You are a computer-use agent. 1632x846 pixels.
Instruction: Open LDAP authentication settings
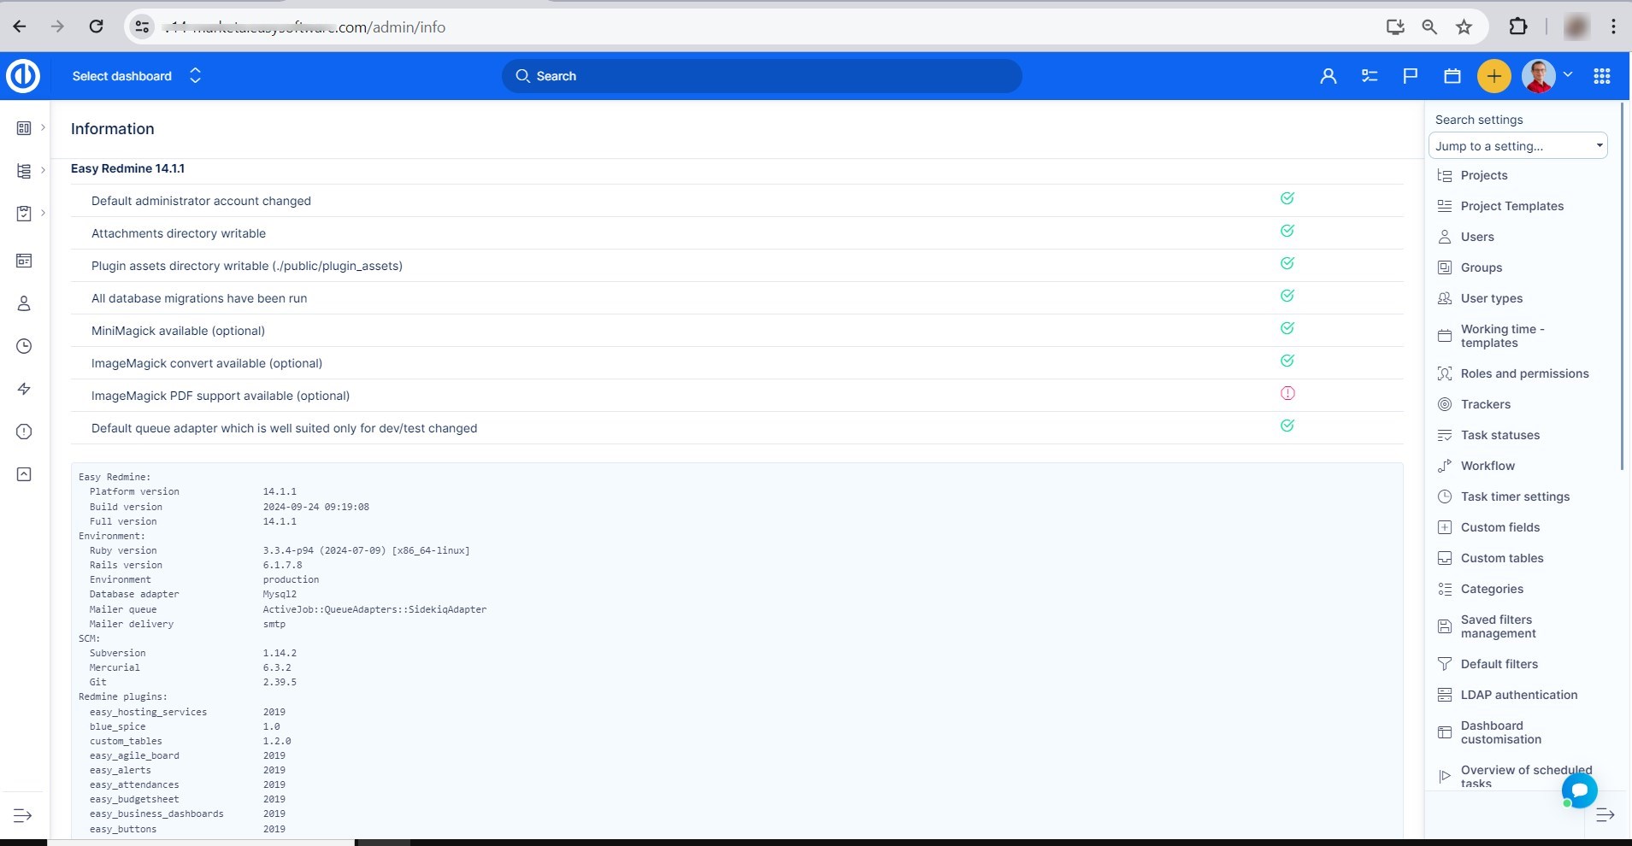tap(1518, 695)
